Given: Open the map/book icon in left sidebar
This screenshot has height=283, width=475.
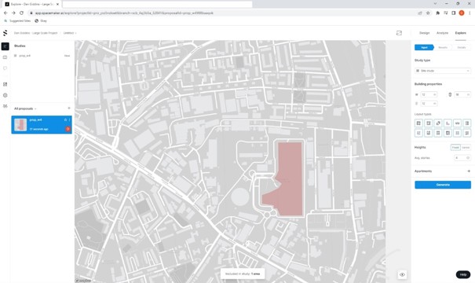Looking at the screenshot, I should (5, 57).
